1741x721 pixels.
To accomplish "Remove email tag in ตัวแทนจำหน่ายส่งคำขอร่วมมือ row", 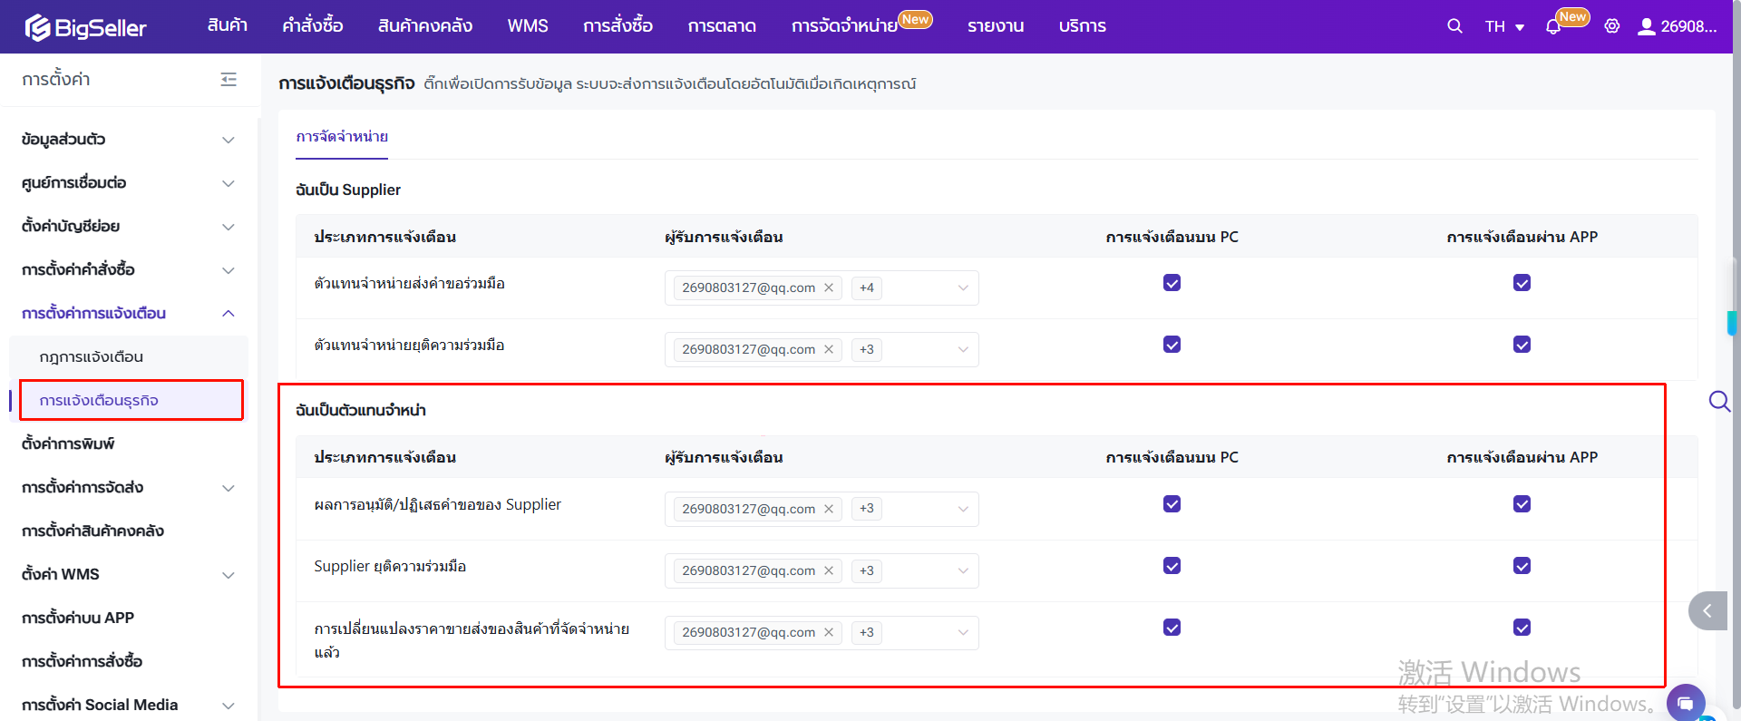I will [829, 287].
